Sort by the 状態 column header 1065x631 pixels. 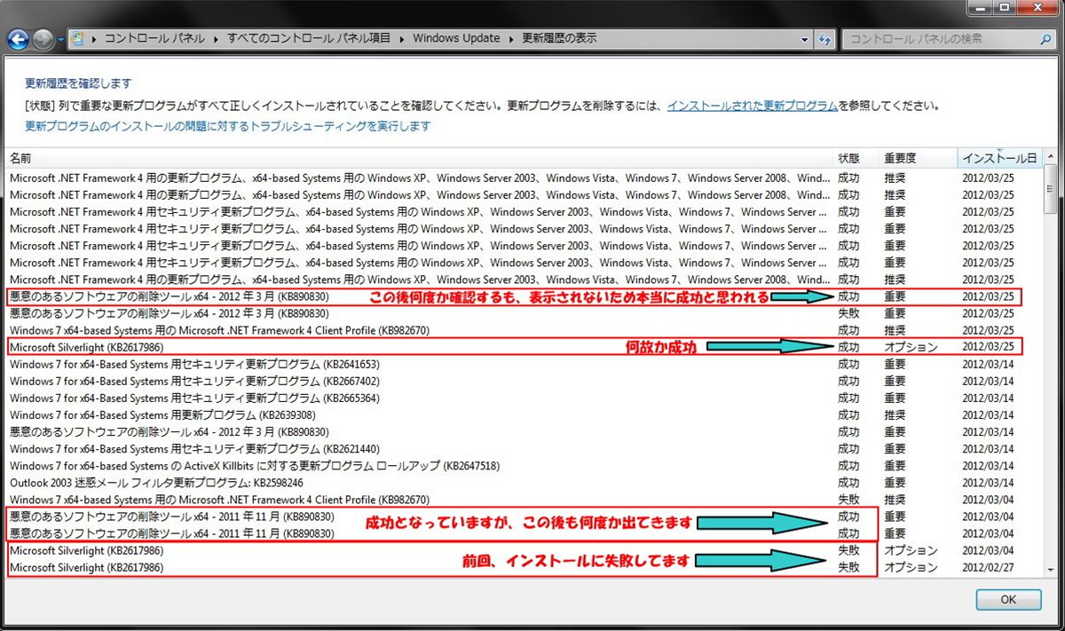pos(856,158)
